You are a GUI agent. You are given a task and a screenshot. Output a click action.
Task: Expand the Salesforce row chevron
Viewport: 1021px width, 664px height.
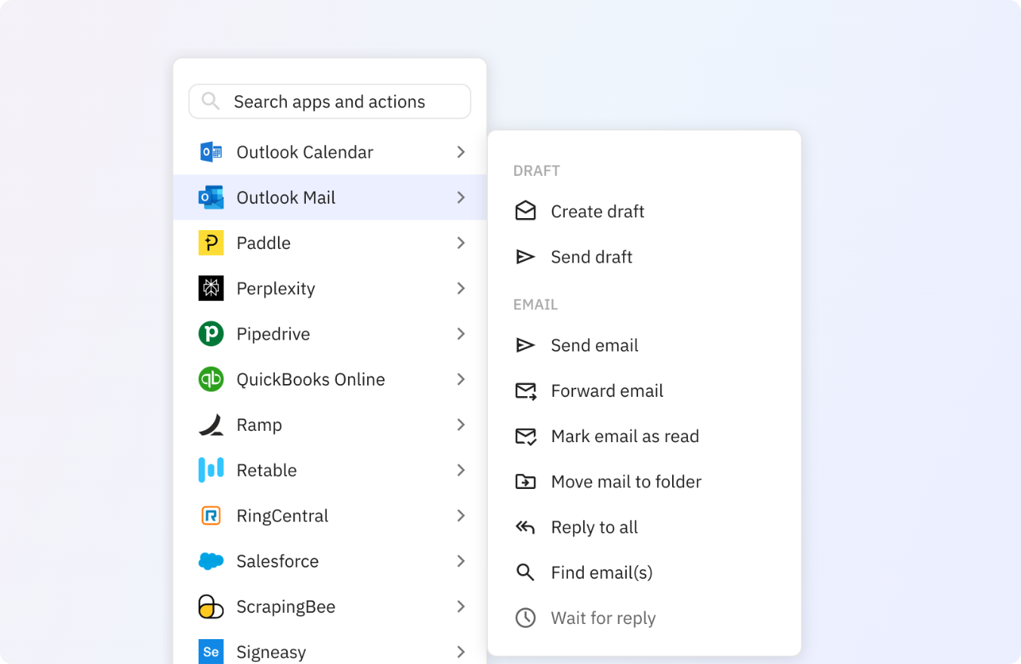click(x=461, y=561)
